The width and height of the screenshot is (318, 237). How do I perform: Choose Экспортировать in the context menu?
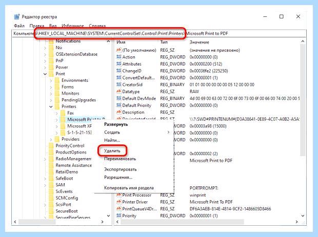(121, 169)
